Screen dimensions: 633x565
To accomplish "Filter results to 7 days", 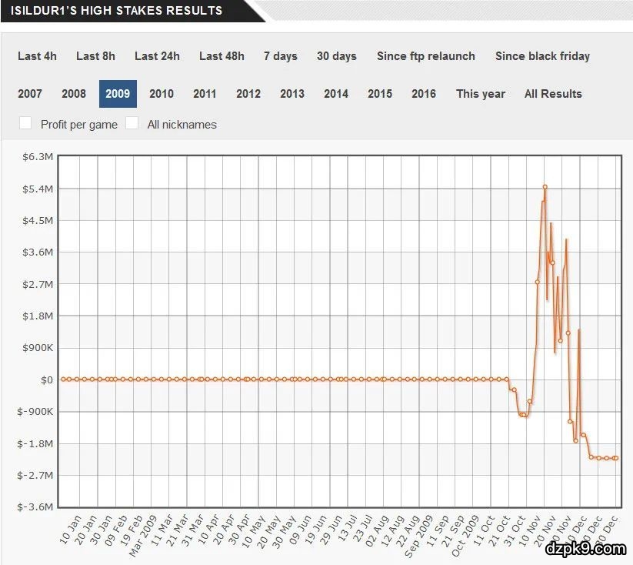I will coord(280,56).
